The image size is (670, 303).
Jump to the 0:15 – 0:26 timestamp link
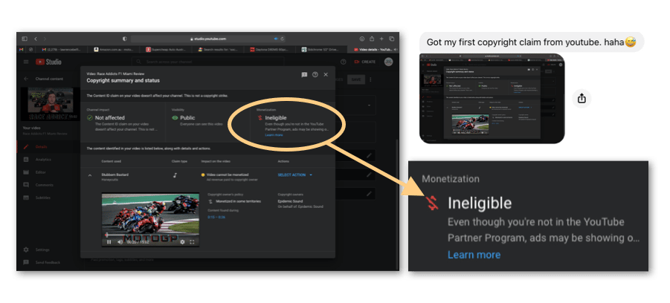tap(216, 217)
